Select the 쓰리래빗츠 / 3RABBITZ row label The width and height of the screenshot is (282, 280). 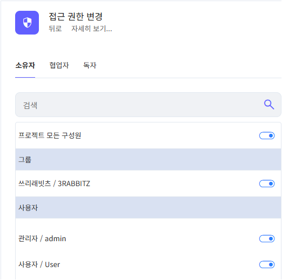[54, 183]
